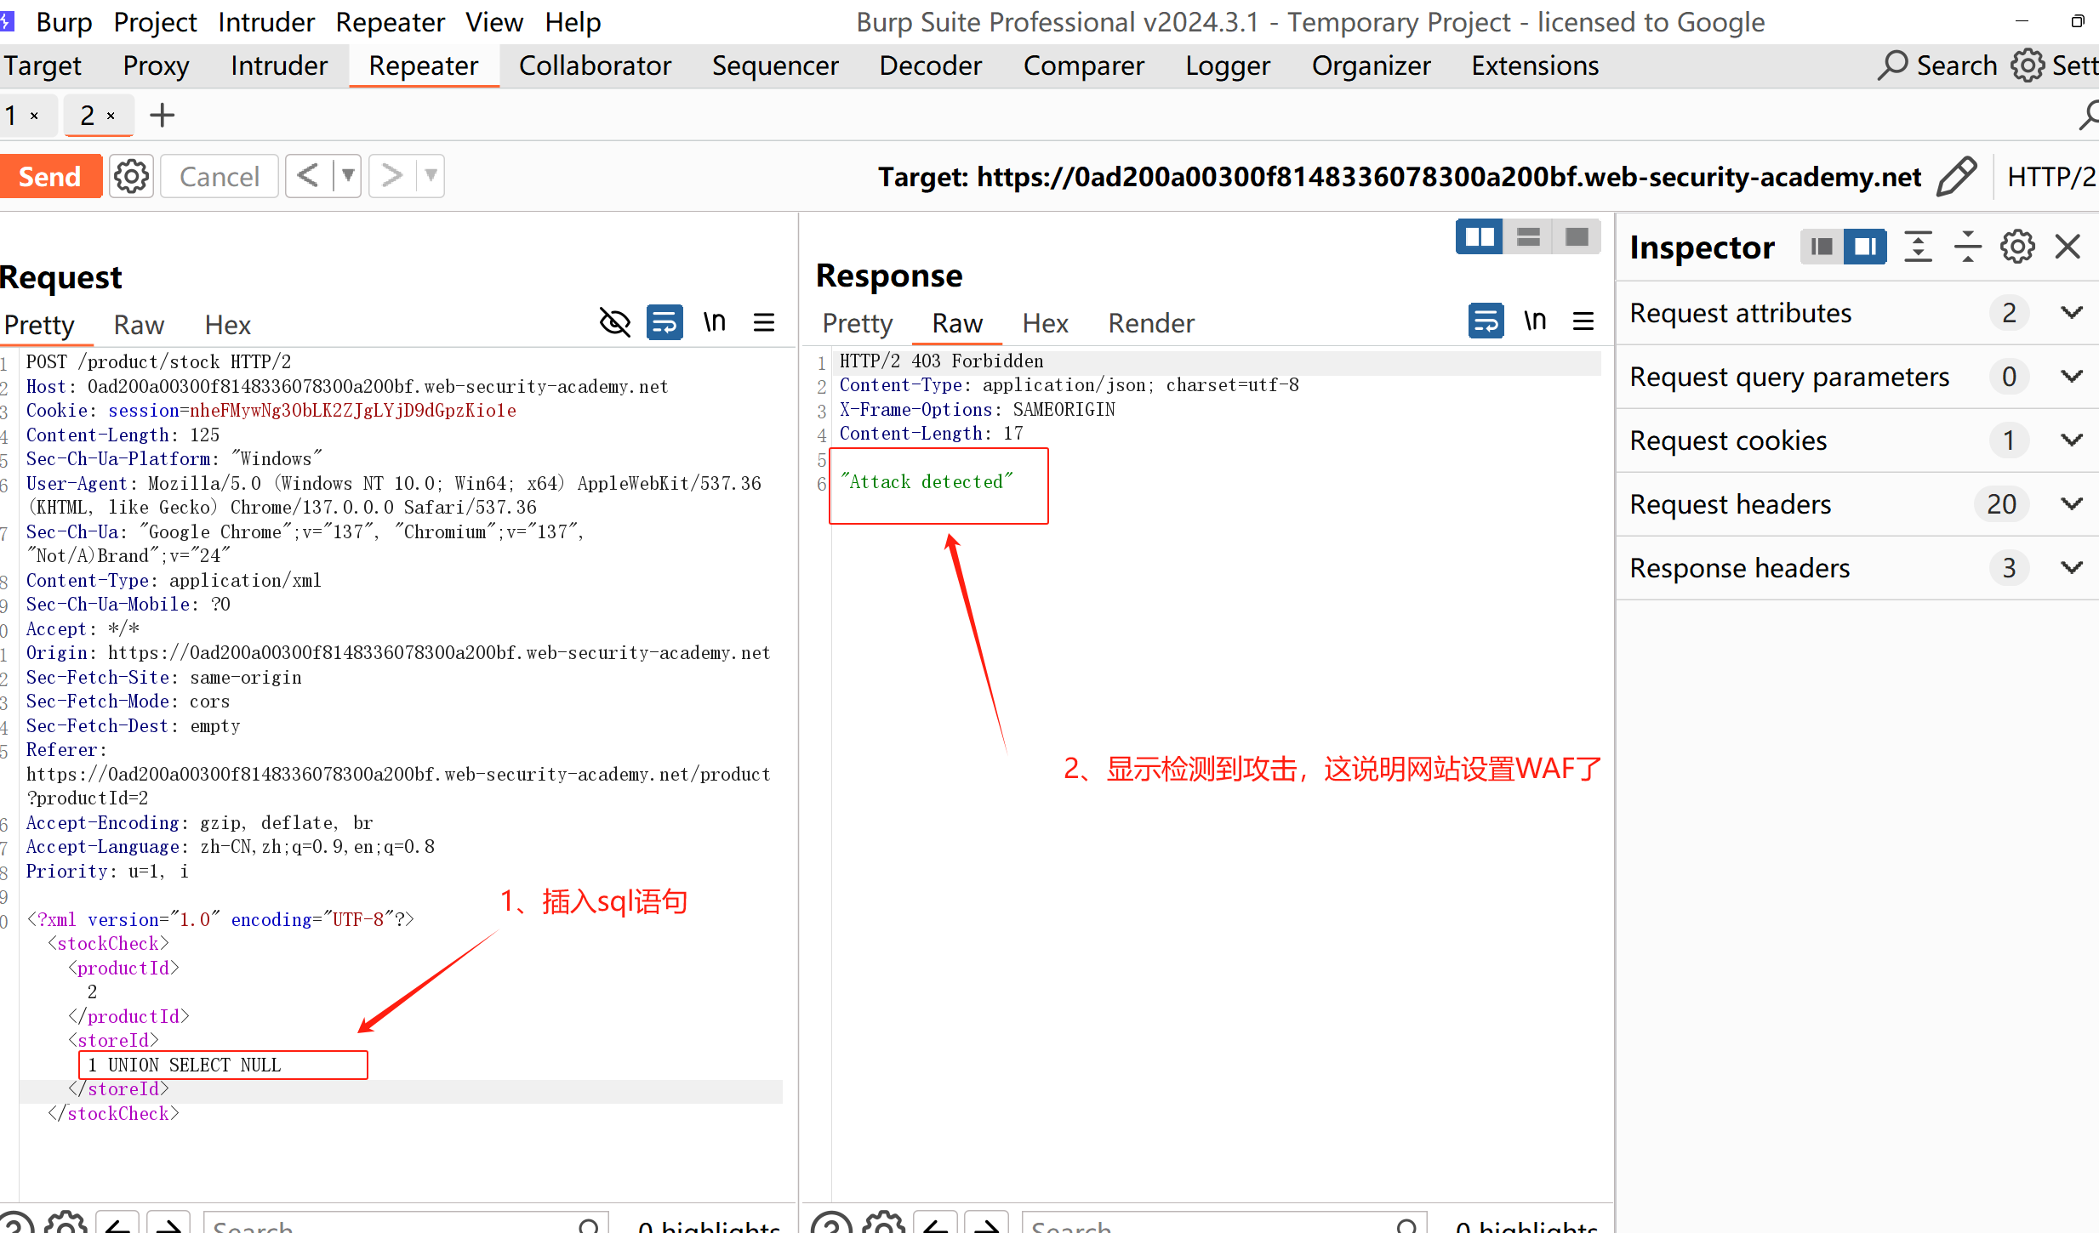Click the edit target pencil icon
The width and height of the screenshot is (2099, 1233).
(x=1956, y=177)
